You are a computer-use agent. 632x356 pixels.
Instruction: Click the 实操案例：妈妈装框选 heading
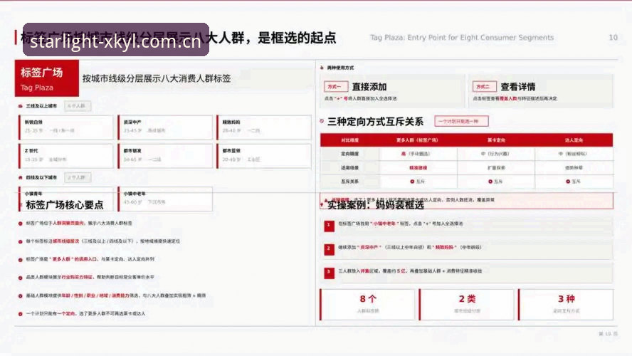click(x=375, y=205)
